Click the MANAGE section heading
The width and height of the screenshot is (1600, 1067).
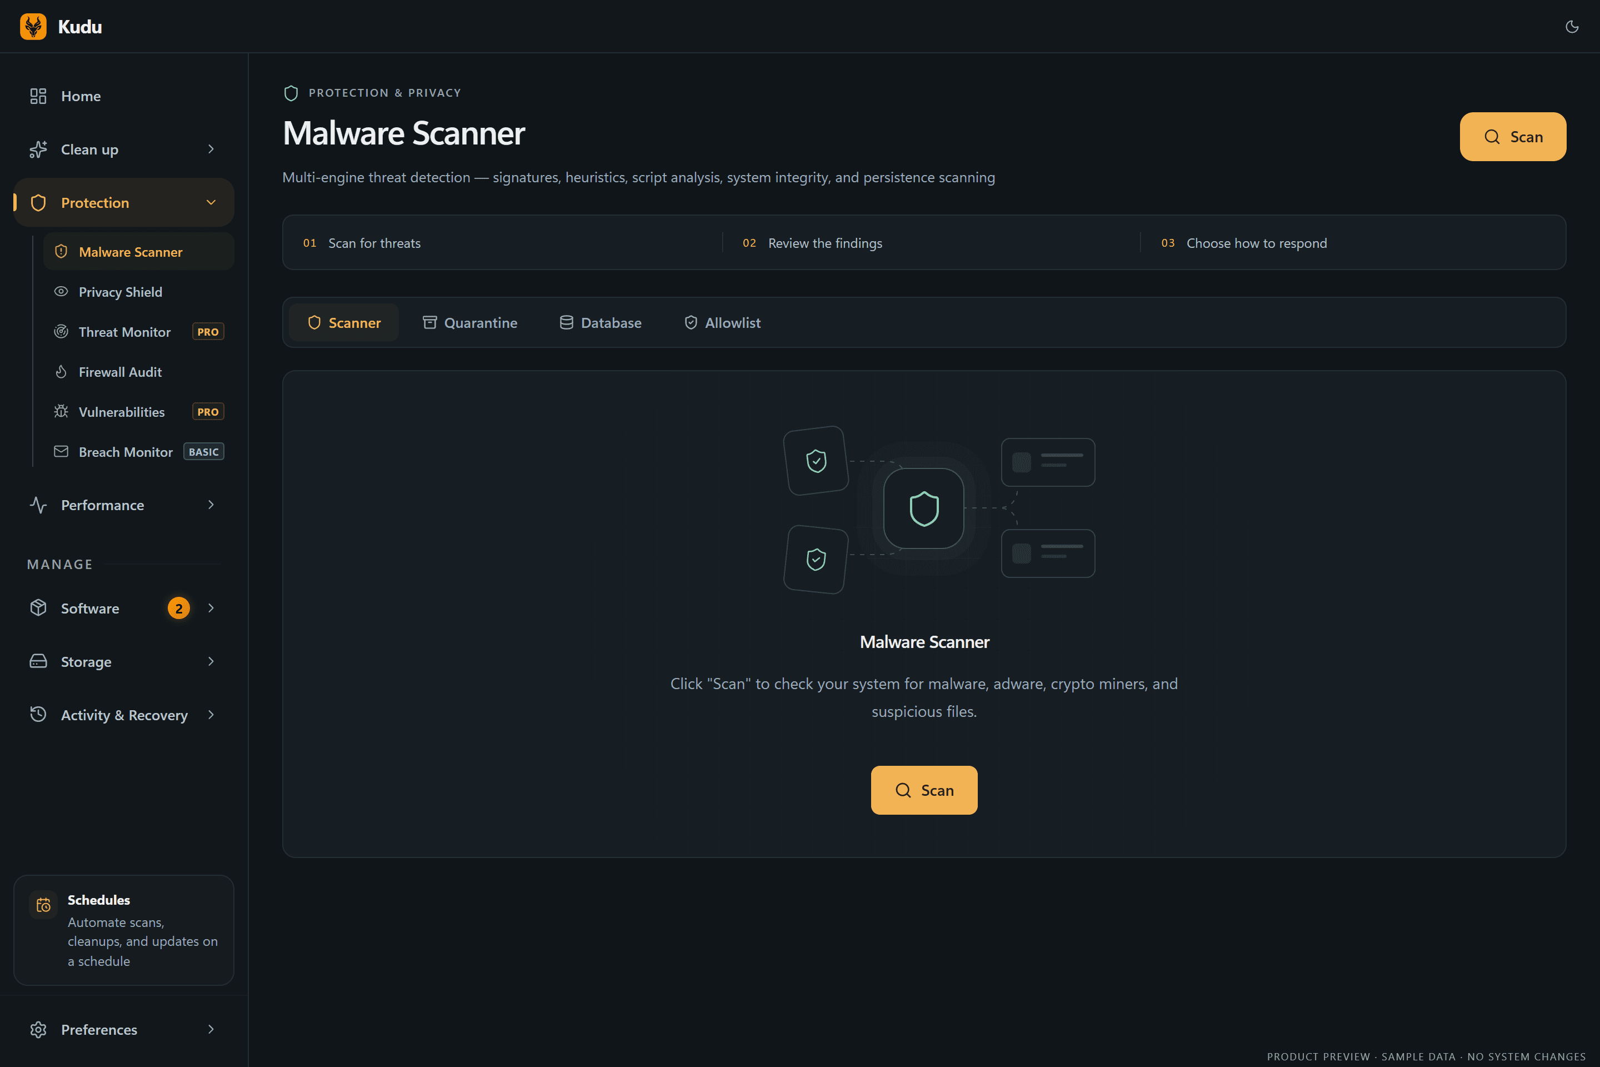[60, 564]
